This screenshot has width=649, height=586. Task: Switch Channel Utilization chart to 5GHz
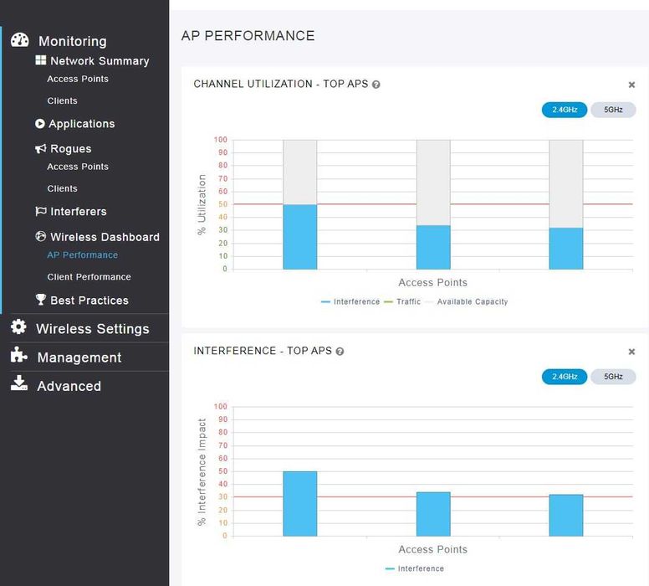(x=613, y=110)
